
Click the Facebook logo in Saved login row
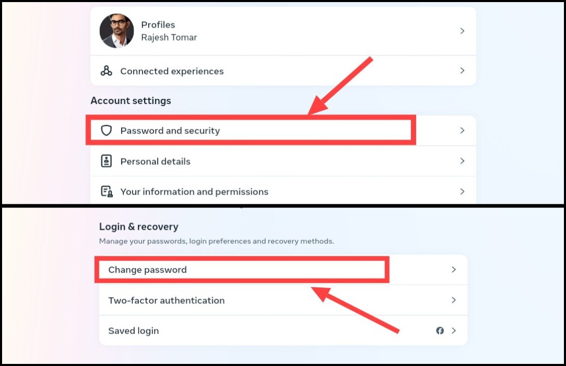[x=440, y=331]
